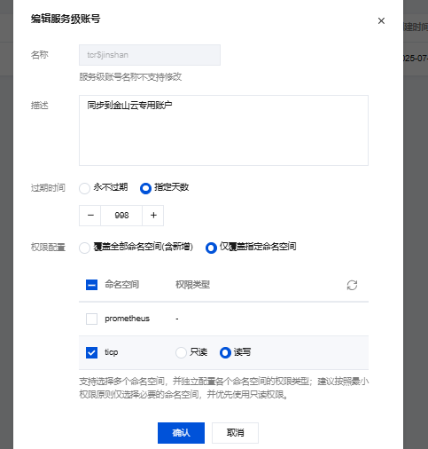Focus the description text area
Screen dimensions: 428x449
pos(223,130)
